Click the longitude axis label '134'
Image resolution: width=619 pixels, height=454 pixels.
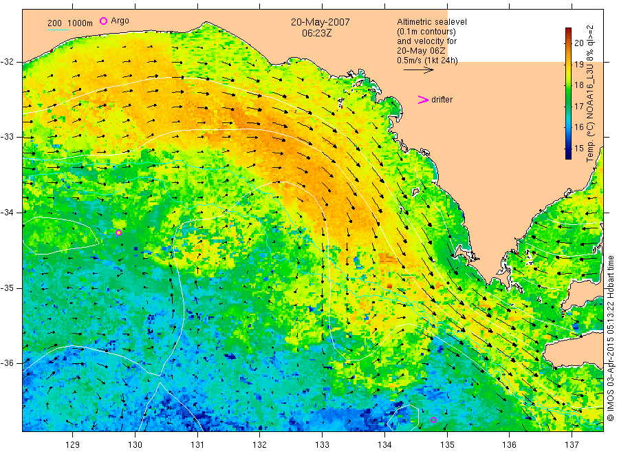[x=384, y=445]
